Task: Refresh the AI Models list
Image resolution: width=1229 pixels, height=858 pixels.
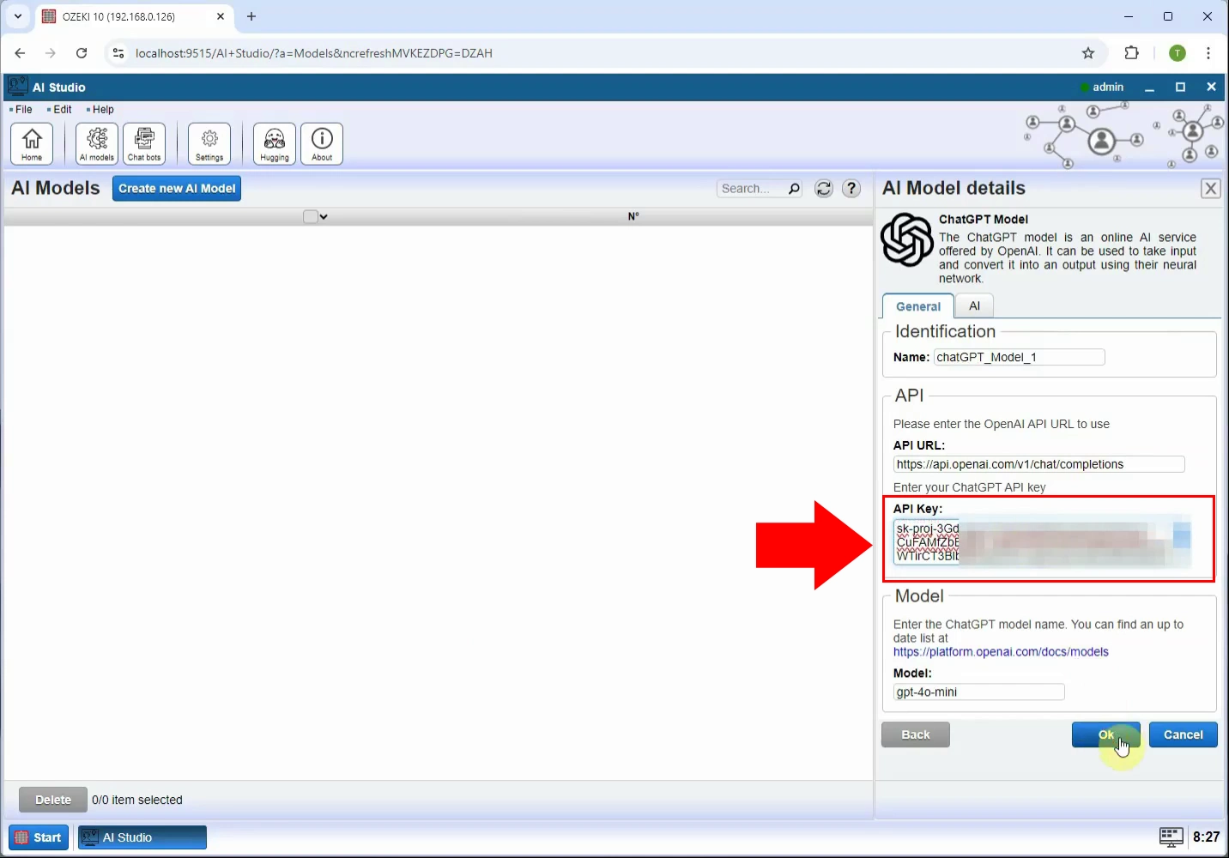Action: [824, 189]
